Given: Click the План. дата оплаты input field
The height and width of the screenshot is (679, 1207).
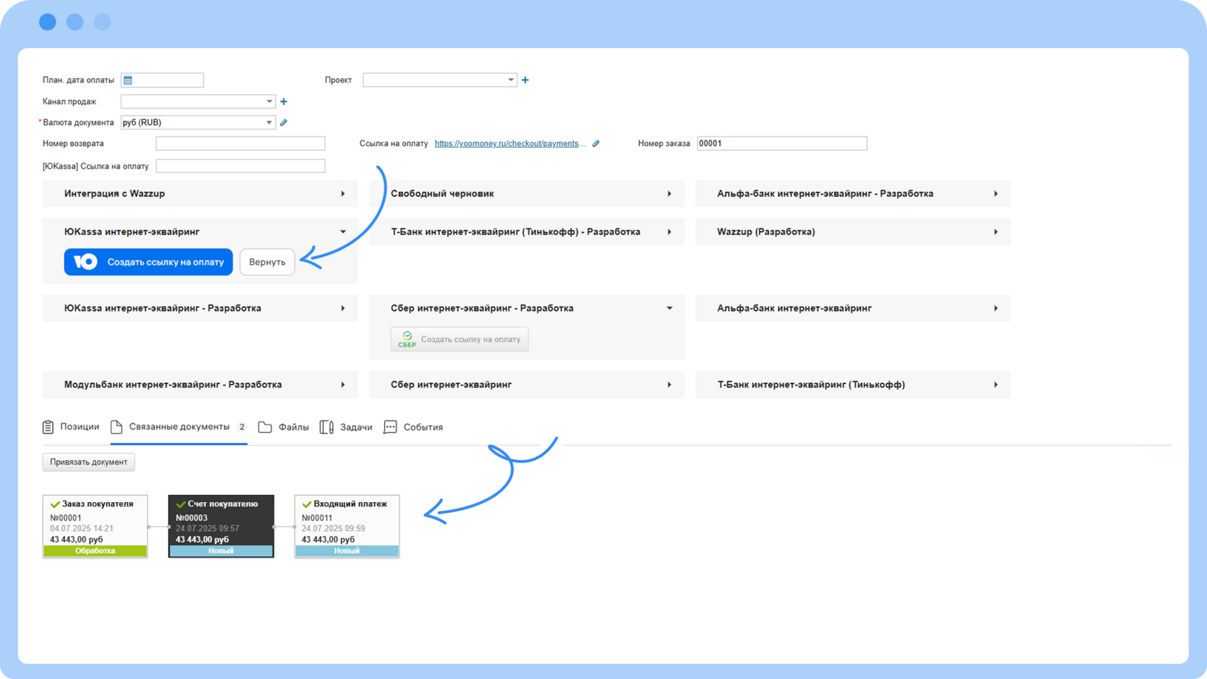Looking at the screenshot, I should tap(162, 80).
